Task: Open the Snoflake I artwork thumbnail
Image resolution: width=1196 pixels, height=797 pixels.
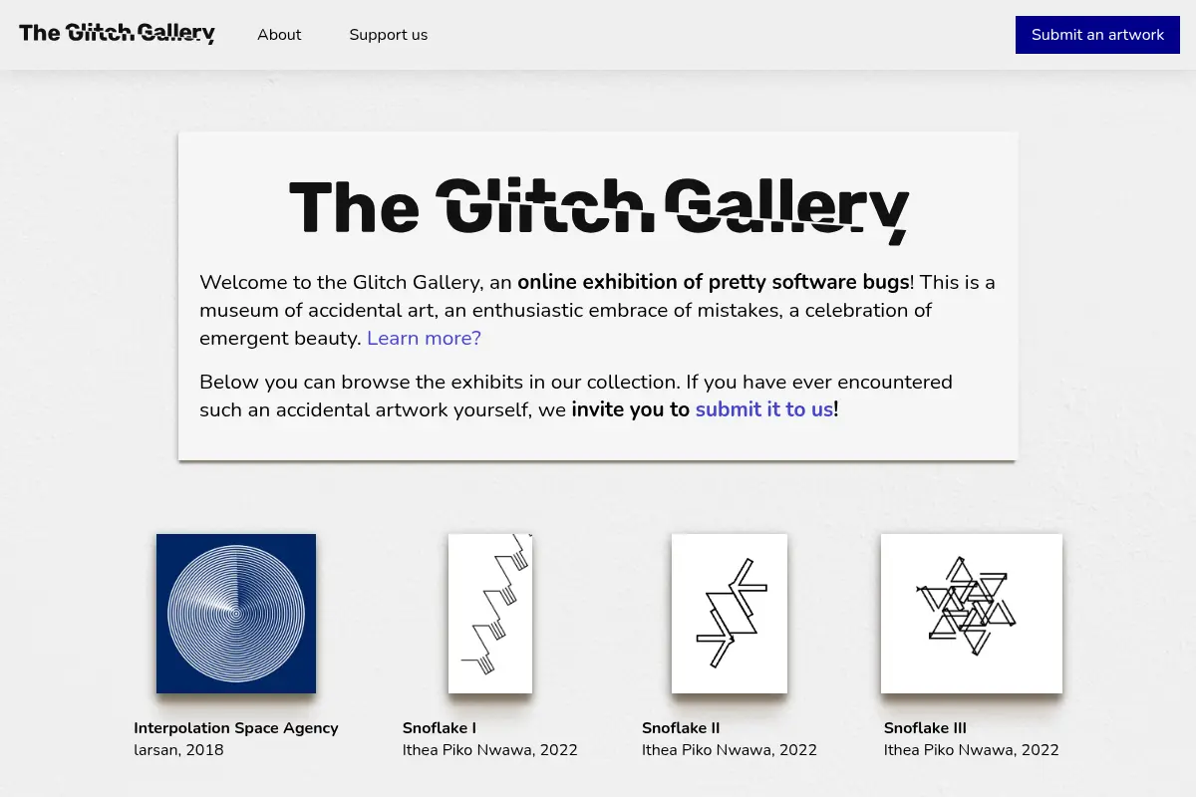Action: [490, 614]
